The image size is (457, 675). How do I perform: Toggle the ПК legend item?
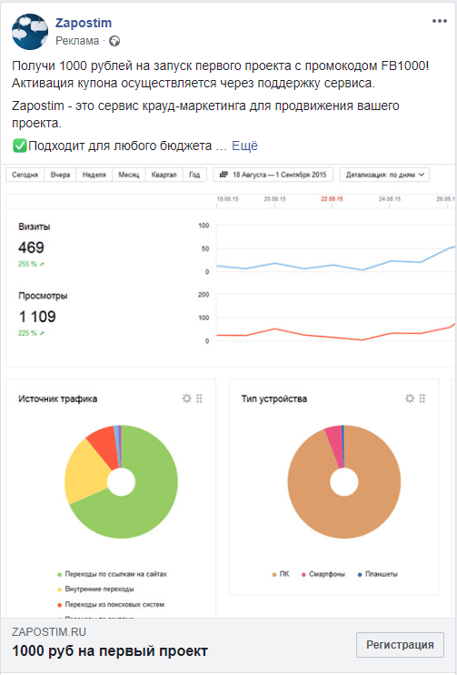tap(281, 574)
